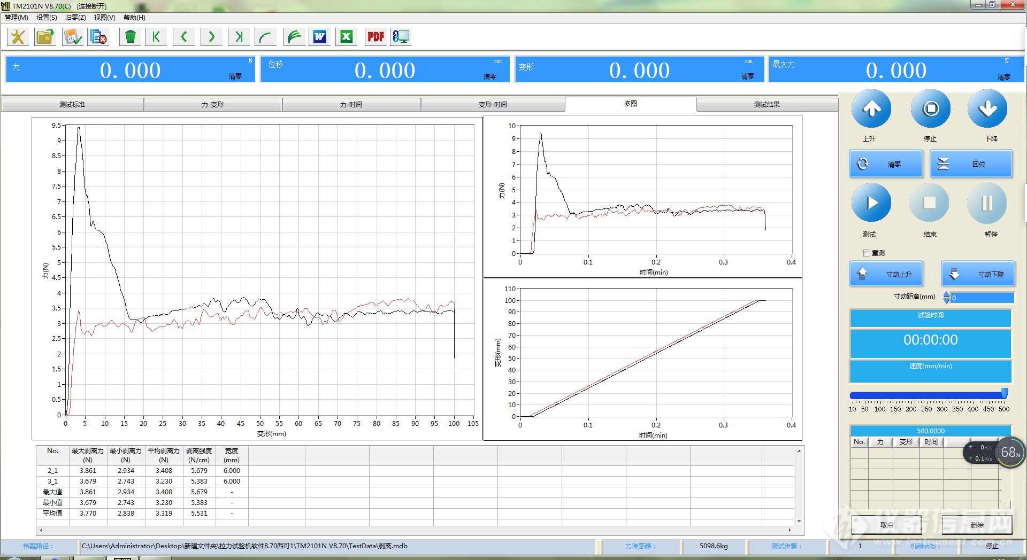This screenshot has height=560, width=1027.
Task: Click the 剥离强度 column header
Action: point(199,455)
